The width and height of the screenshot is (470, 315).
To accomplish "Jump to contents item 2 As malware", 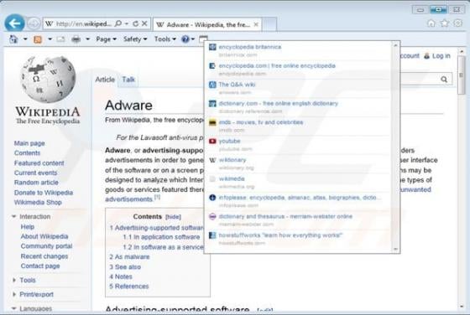I will (129, 257).
